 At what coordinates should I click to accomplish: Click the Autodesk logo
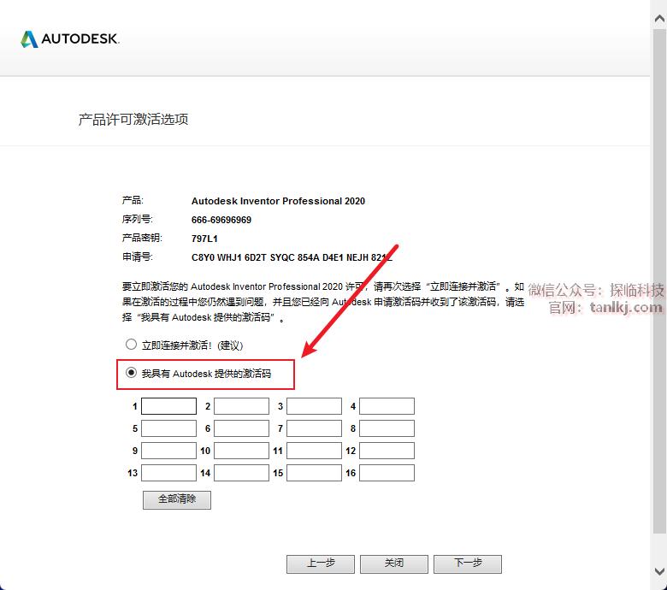pyautogui.click(x=70, y=38)
